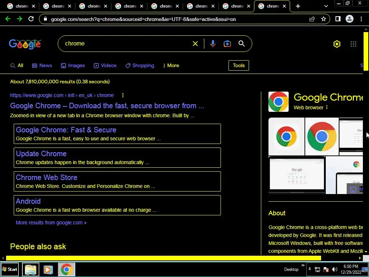The height and width of the screenshot is (277, 369).
Task: Open the tab search dropdown arrow
Action: click(326, 6)
